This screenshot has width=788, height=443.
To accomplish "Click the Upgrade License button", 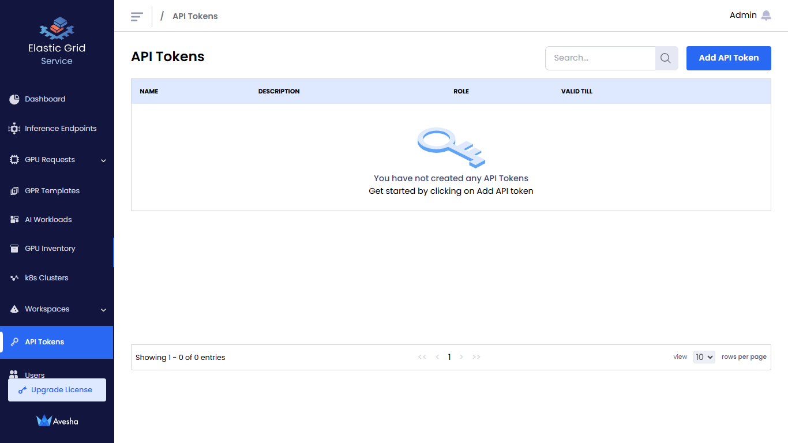I will pyautogui.click(x=57, y=390).
